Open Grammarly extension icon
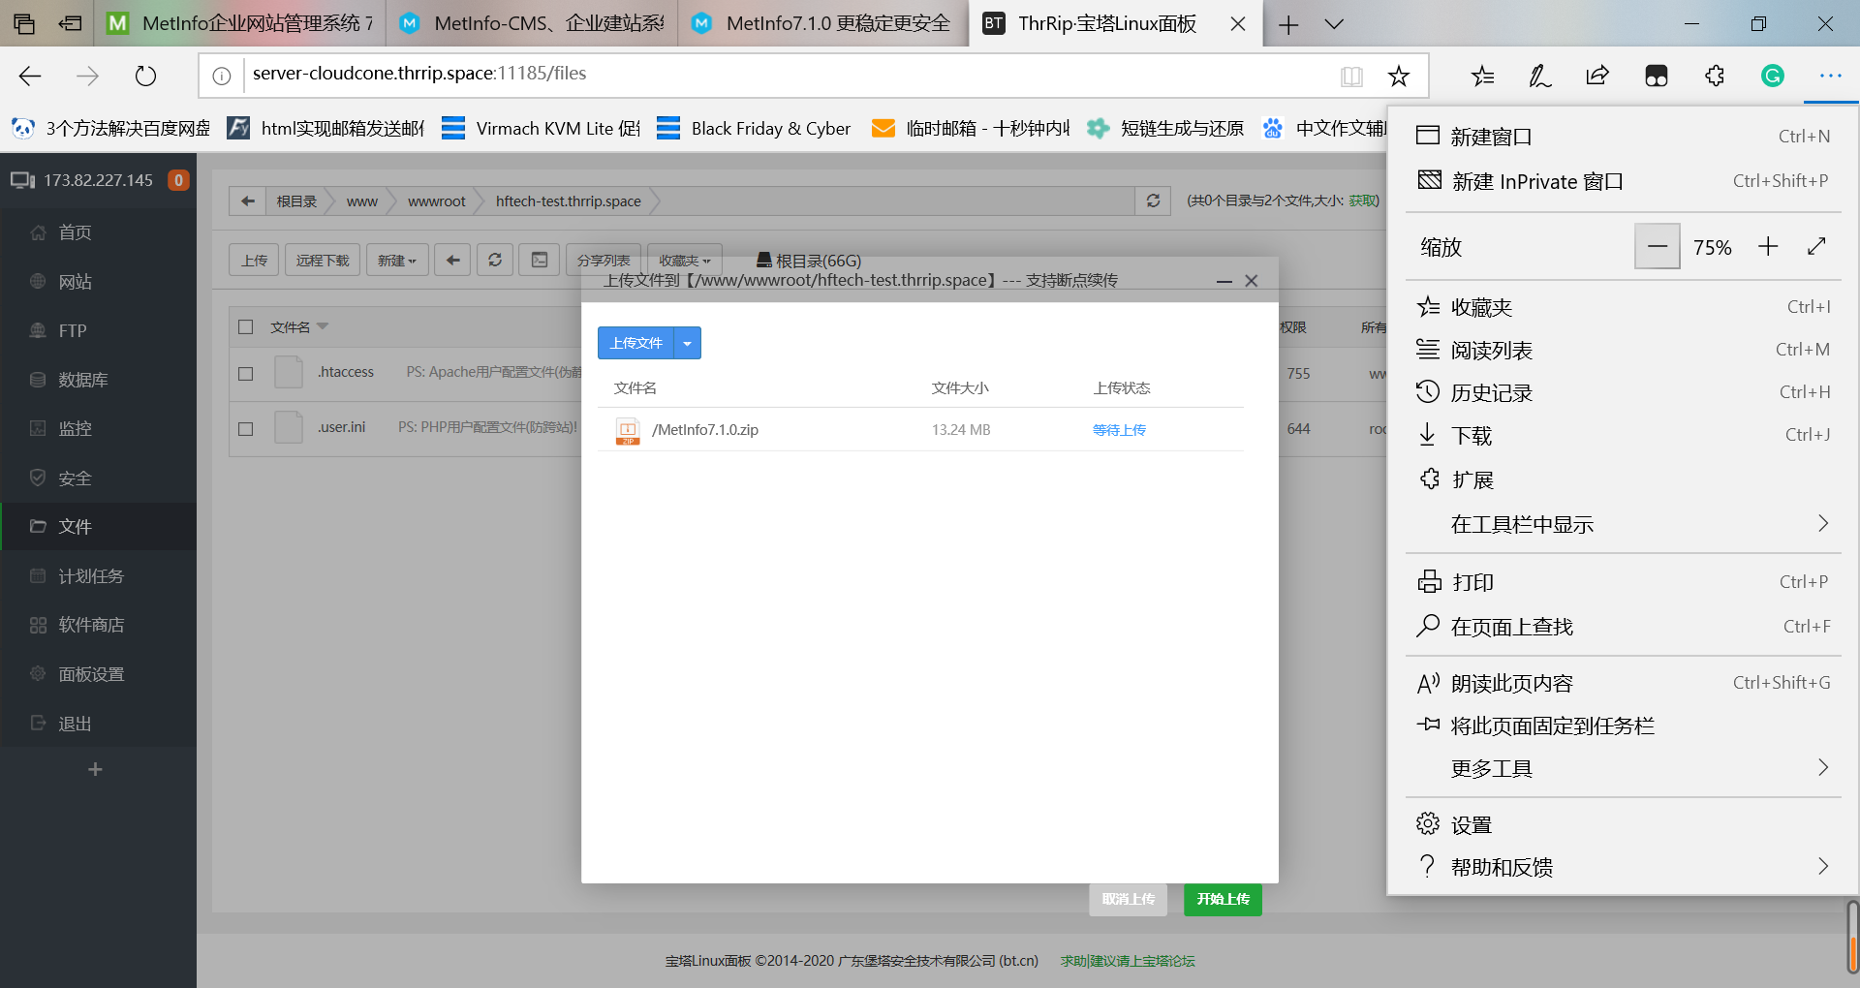Viewport: 1860px width, 988px height. click(1772, 76)
